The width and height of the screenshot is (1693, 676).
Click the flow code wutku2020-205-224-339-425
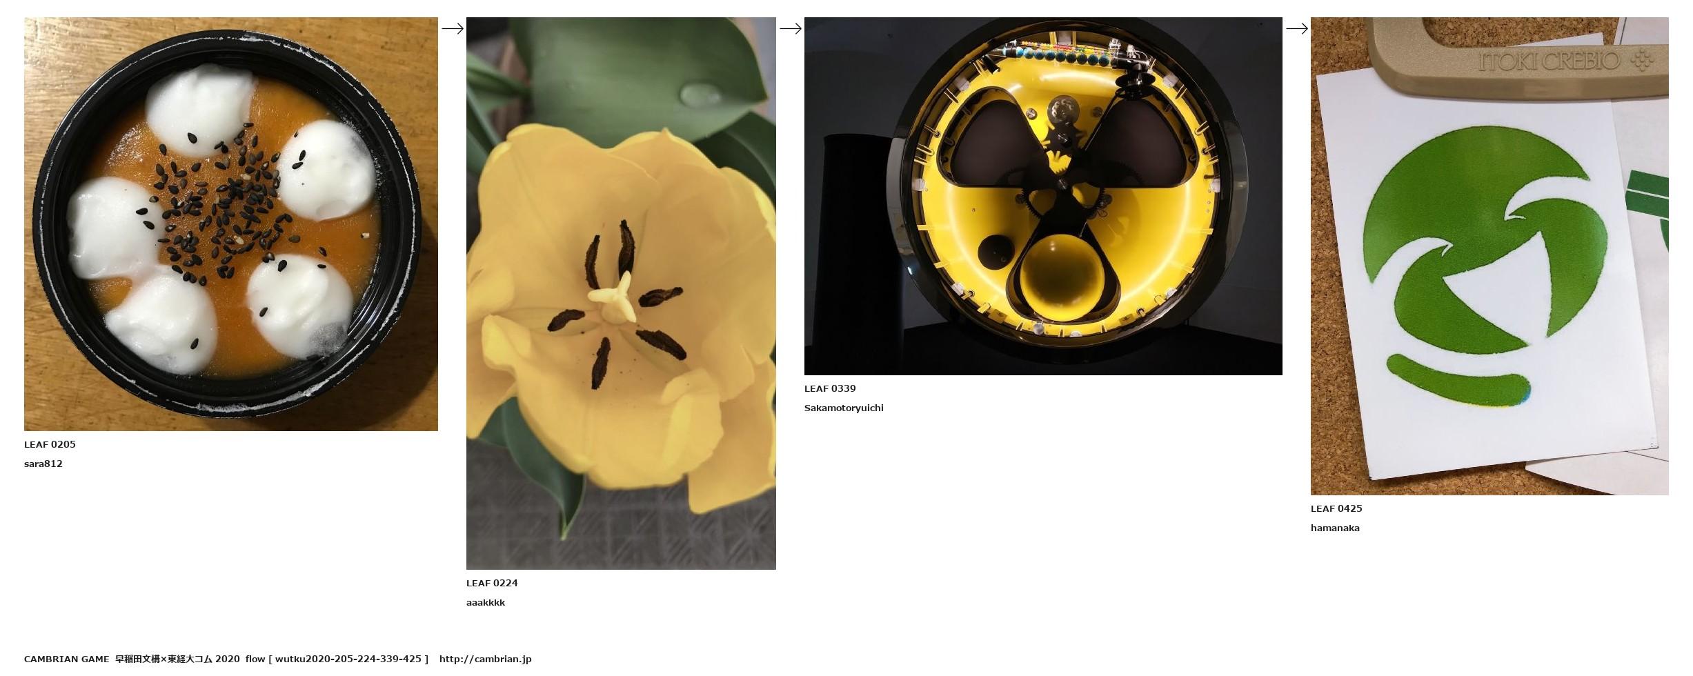pyautogui.click(x=348, y=659)
